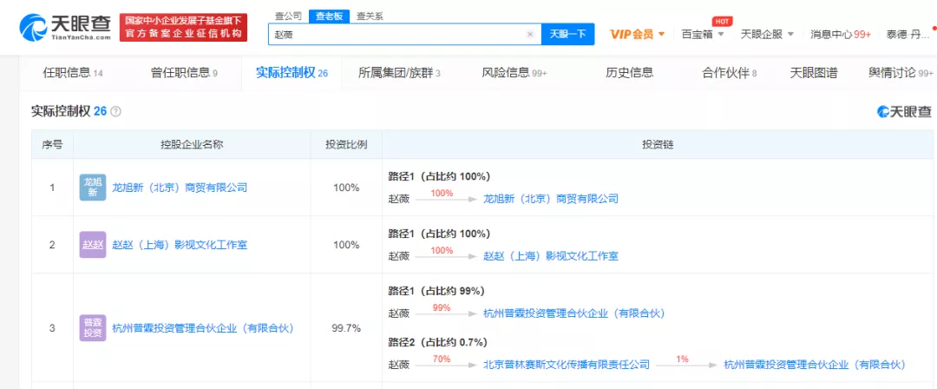Viewport: 937px width, 389px height.
Task: Click the 投资比例 column header
Action: click(x=346, y=144)
